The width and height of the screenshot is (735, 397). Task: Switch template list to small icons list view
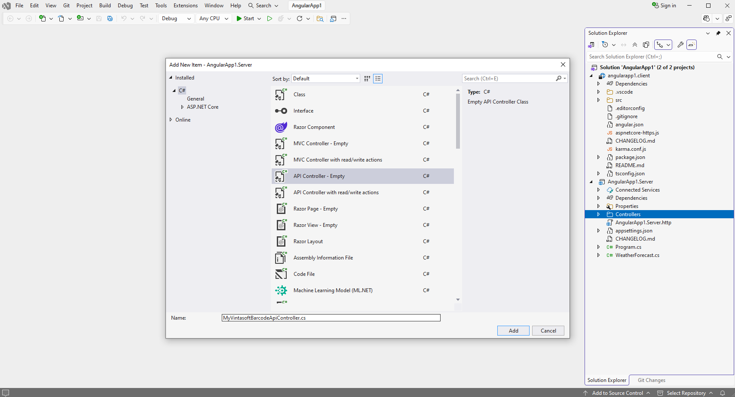coord(378,79)
